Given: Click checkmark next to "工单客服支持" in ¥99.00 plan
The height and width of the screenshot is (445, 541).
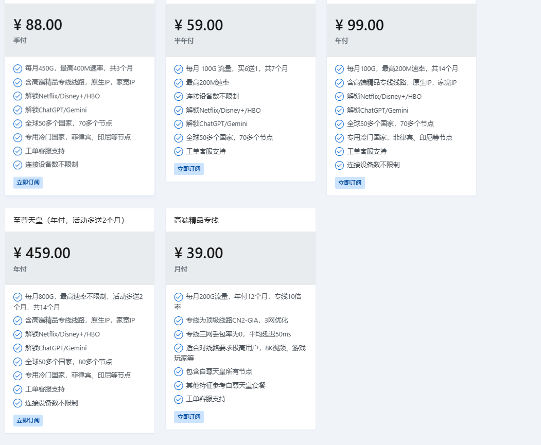Looking at the screenshot, I should [x=339, y=151].
